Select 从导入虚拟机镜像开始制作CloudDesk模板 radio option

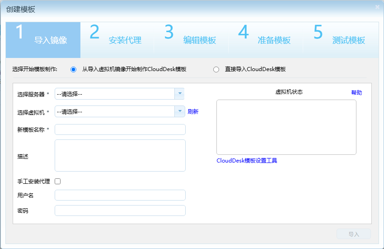coord(73,70)
